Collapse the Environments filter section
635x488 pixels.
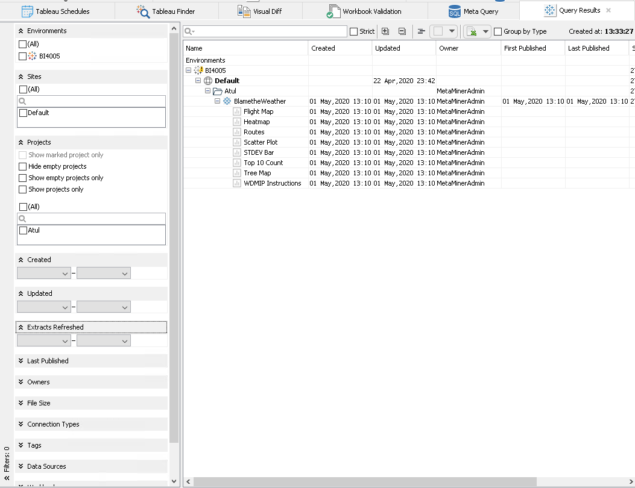tap(21, 31)
